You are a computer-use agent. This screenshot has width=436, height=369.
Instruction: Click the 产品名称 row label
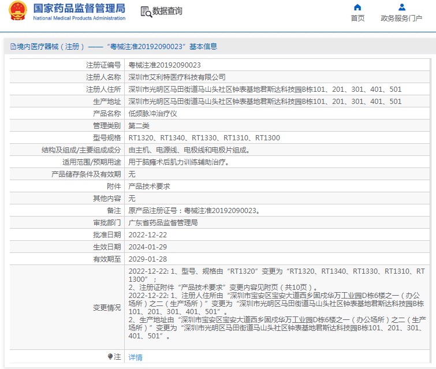pyautogui.click(x=107, y=113)
